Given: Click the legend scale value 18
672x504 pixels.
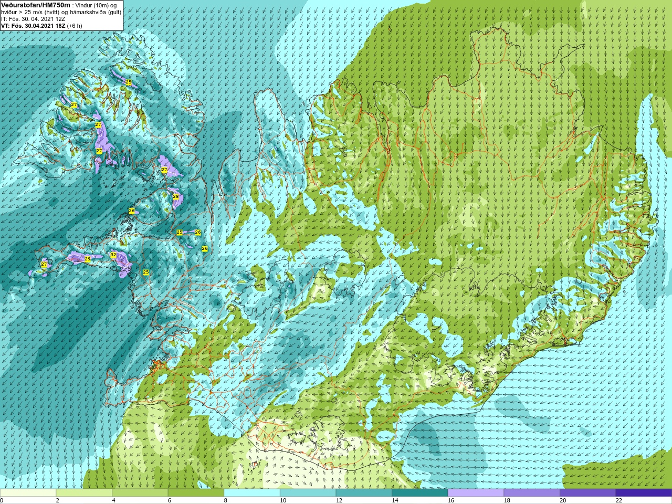Looking at the screenshot, I should pyautogui.click(x=507, y=500).
